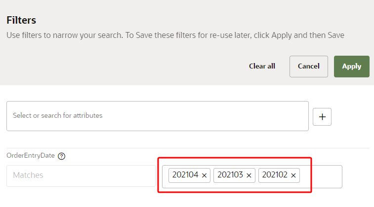Open the Matches operator dropdown
The width and height of the screenshot is (374, 207).
click(x=79, y=175)
